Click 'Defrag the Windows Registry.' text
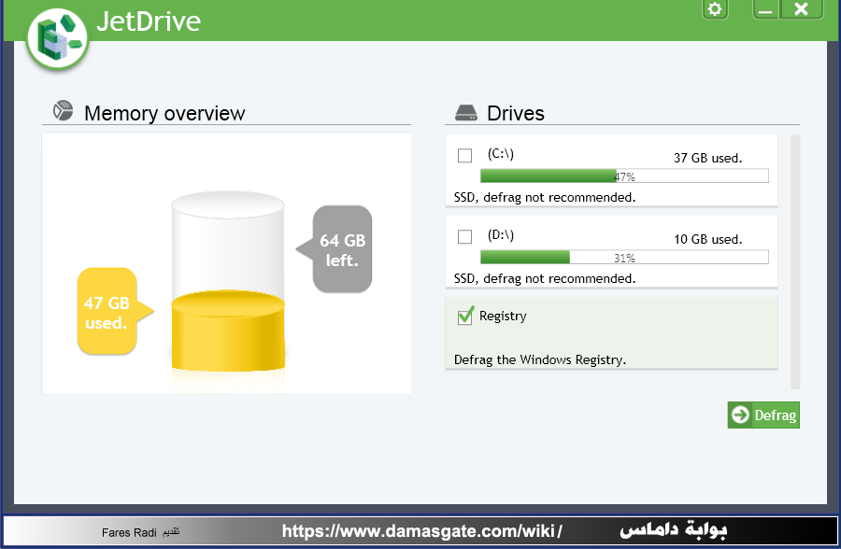 [539, 359]
